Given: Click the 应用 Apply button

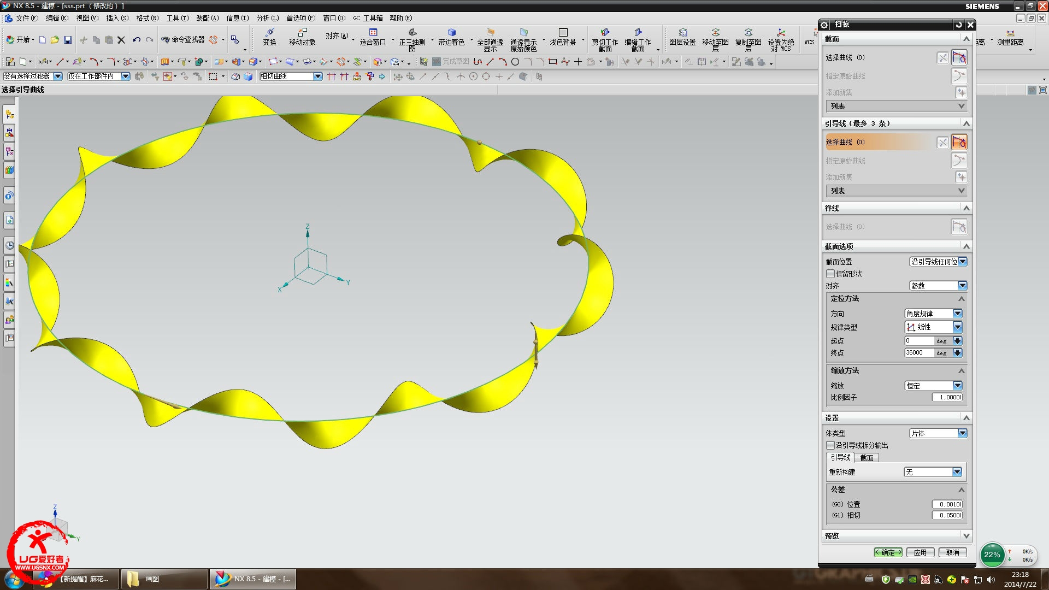Looking at the screenshot, I should (x=920, y=552).
